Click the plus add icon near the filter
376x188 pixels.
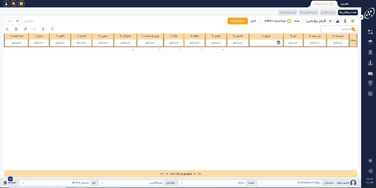tap(330, 21)
